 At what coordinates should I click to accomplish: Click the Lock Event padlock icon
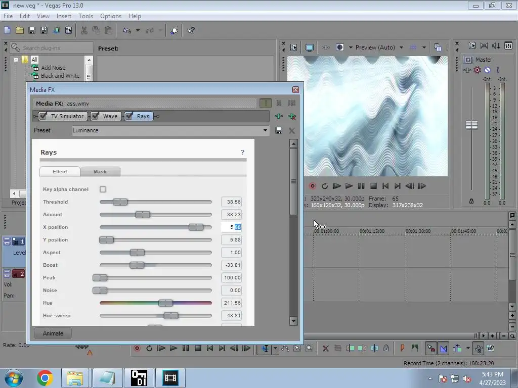pos(386,348)
